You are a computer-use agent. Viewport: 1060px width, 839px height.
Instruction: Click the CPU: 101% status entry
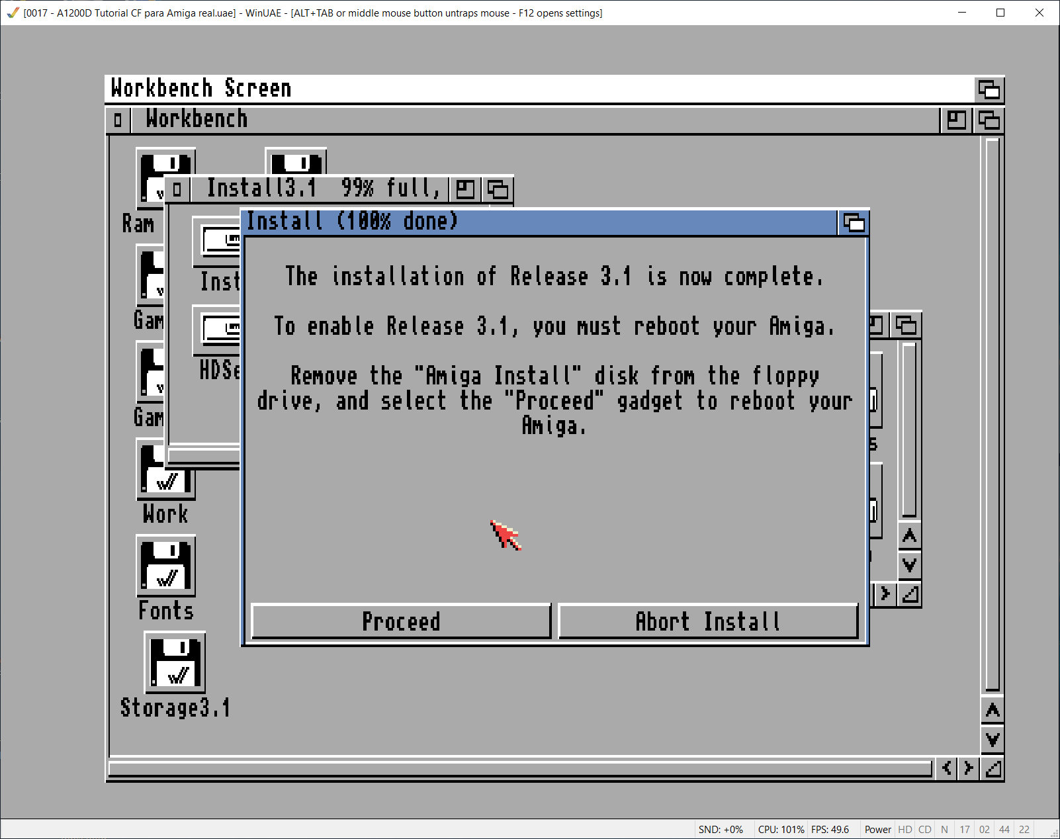coord(781,830)
